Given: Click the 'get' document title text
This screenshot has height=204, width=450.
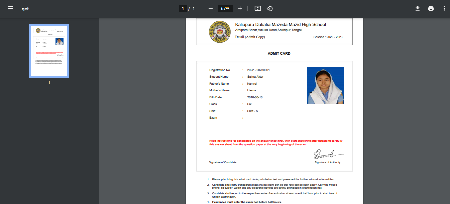Looking at the screenshot, I should click(25, 9).
